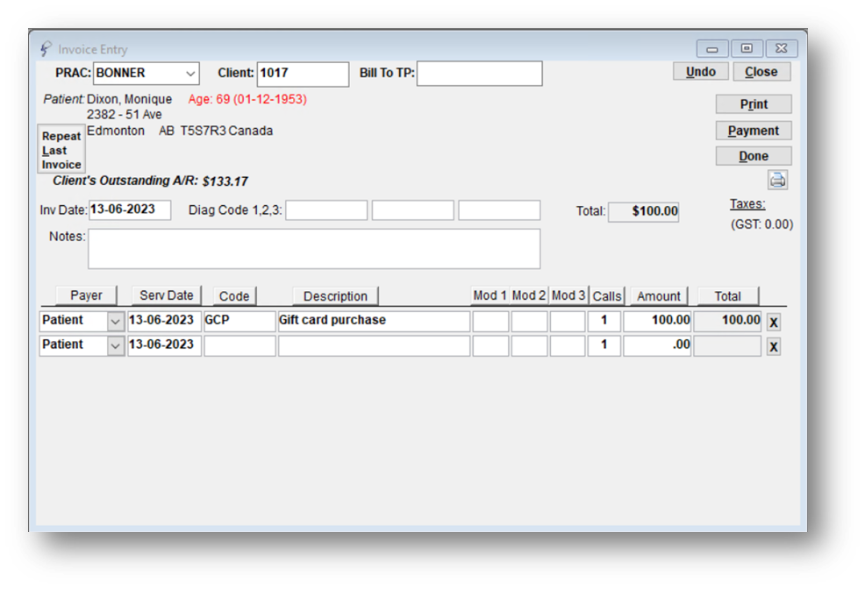Click the GCP code field
This screenshot has width=865, height=589.
(x=239, y=321)
